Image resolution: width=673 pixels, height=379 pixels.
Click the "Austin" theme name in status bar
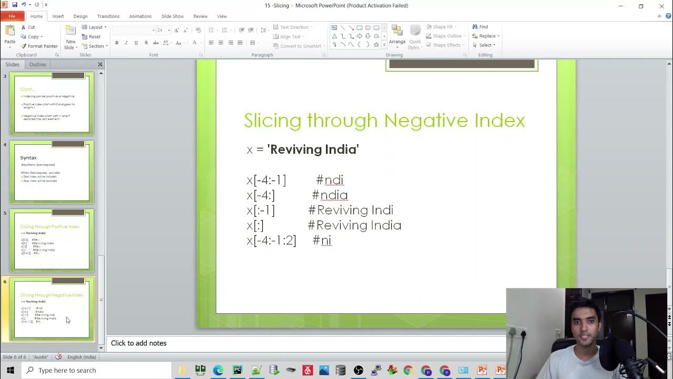coord(40,357)
